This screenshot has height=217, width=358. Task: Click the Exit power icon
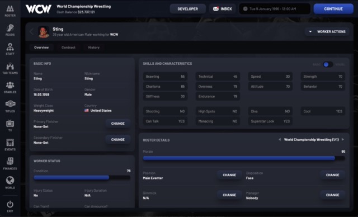(10, 204)
